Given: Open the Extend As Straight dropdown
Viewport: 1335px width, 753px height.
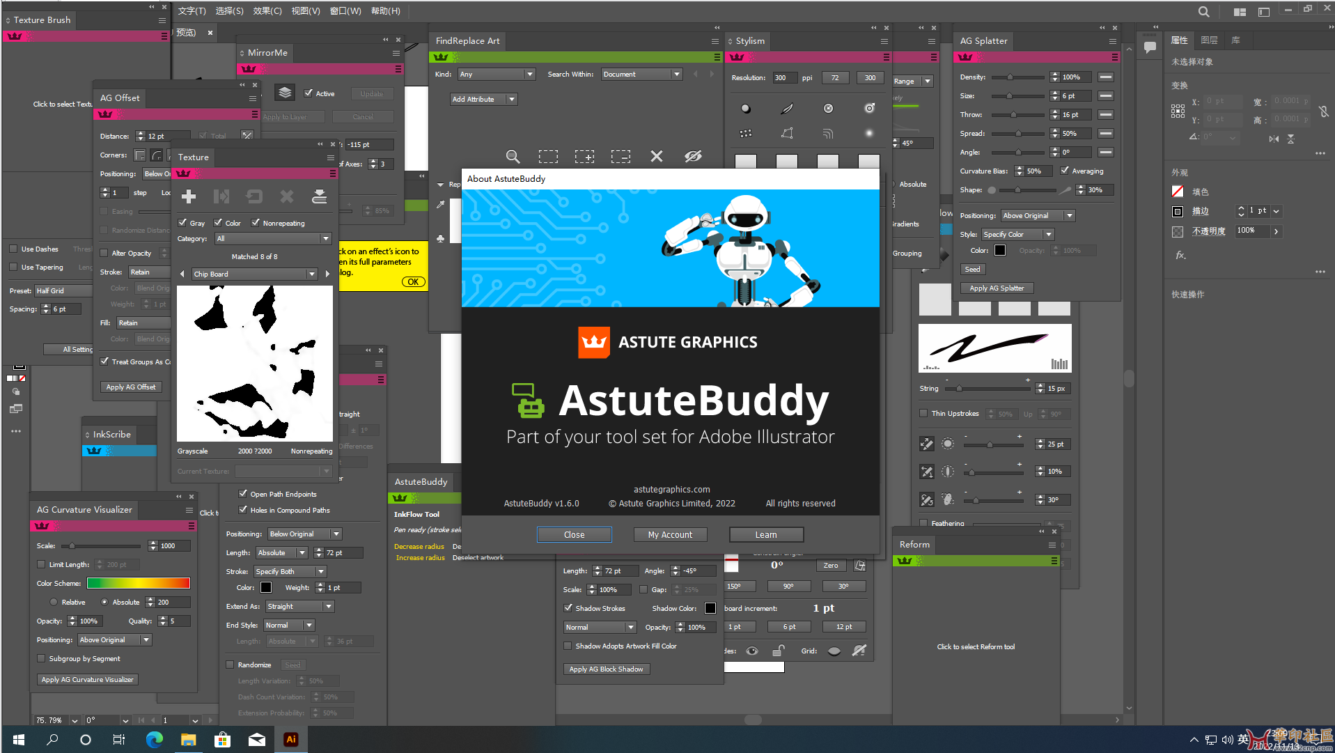Looking at the screenshot, I should pos(300,606).
